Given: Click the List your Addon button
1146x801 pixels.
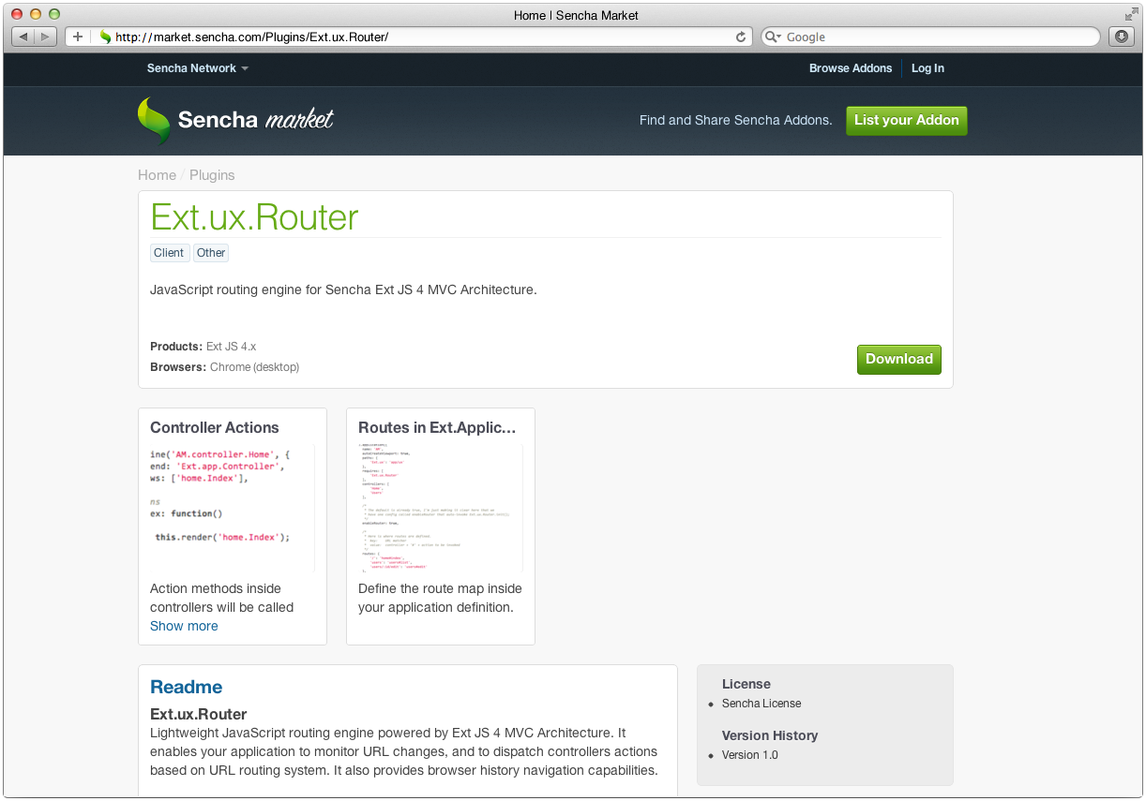Looking at the screenshot, I should pos(906,120).
